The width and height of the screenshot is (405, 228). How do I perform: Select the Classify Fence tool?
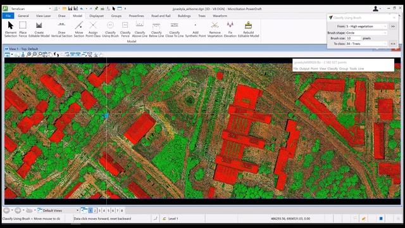tap(125, 29)
